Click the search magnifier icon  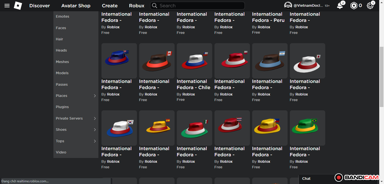(154, 6)
